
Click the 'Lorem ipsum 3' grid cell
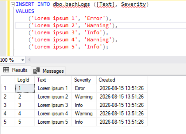tap(53, 105)
